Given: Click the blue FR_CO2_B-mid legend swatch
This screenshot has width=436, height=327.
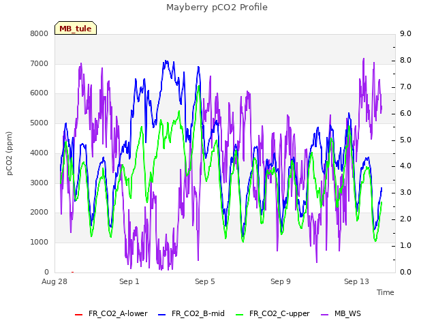Looking at the screenshot, I should pyautogui.click(x=162, y=315).
